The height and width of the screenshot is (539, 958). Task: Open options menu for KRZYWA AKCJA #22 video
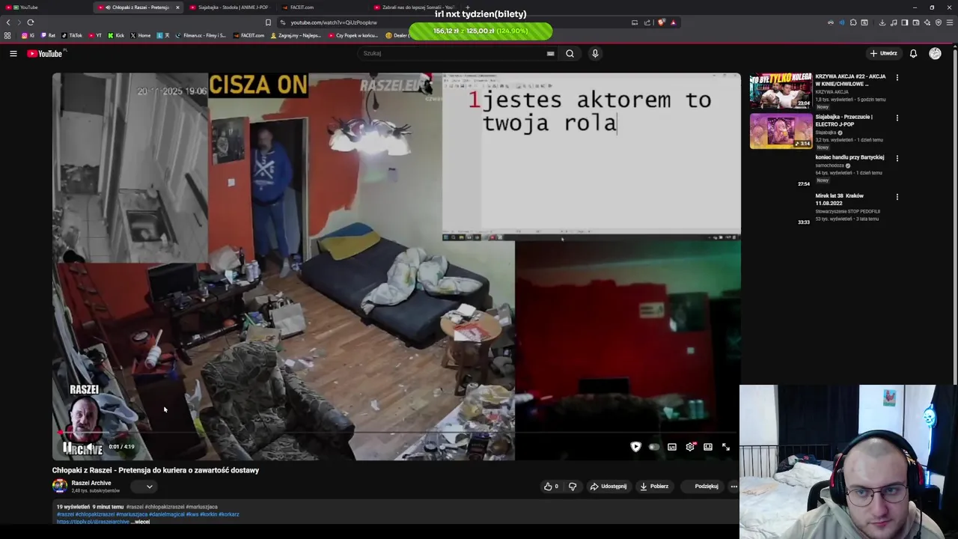click(897, 77)
